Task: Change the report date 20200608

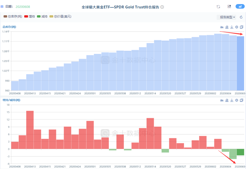Action: coord(23,7)
